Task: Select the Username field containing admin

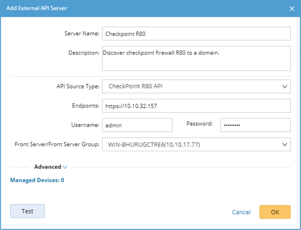Action: (137, 125)
